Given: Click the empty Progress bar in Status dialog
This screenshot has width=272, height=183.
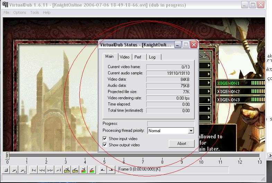Looking at the screenshot, I should pyautogui.click(x=171, y=123).
